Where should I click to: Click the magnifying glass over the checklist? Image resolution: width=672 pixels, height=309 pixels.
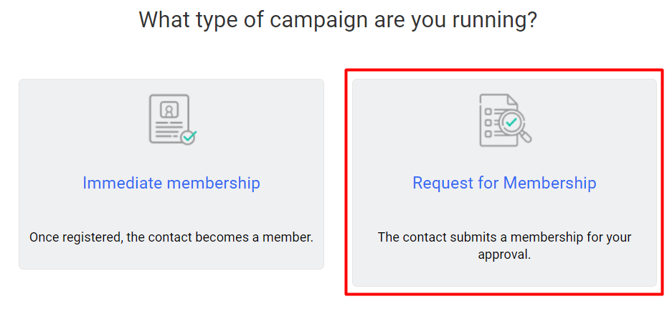click(x=514, y=125)
